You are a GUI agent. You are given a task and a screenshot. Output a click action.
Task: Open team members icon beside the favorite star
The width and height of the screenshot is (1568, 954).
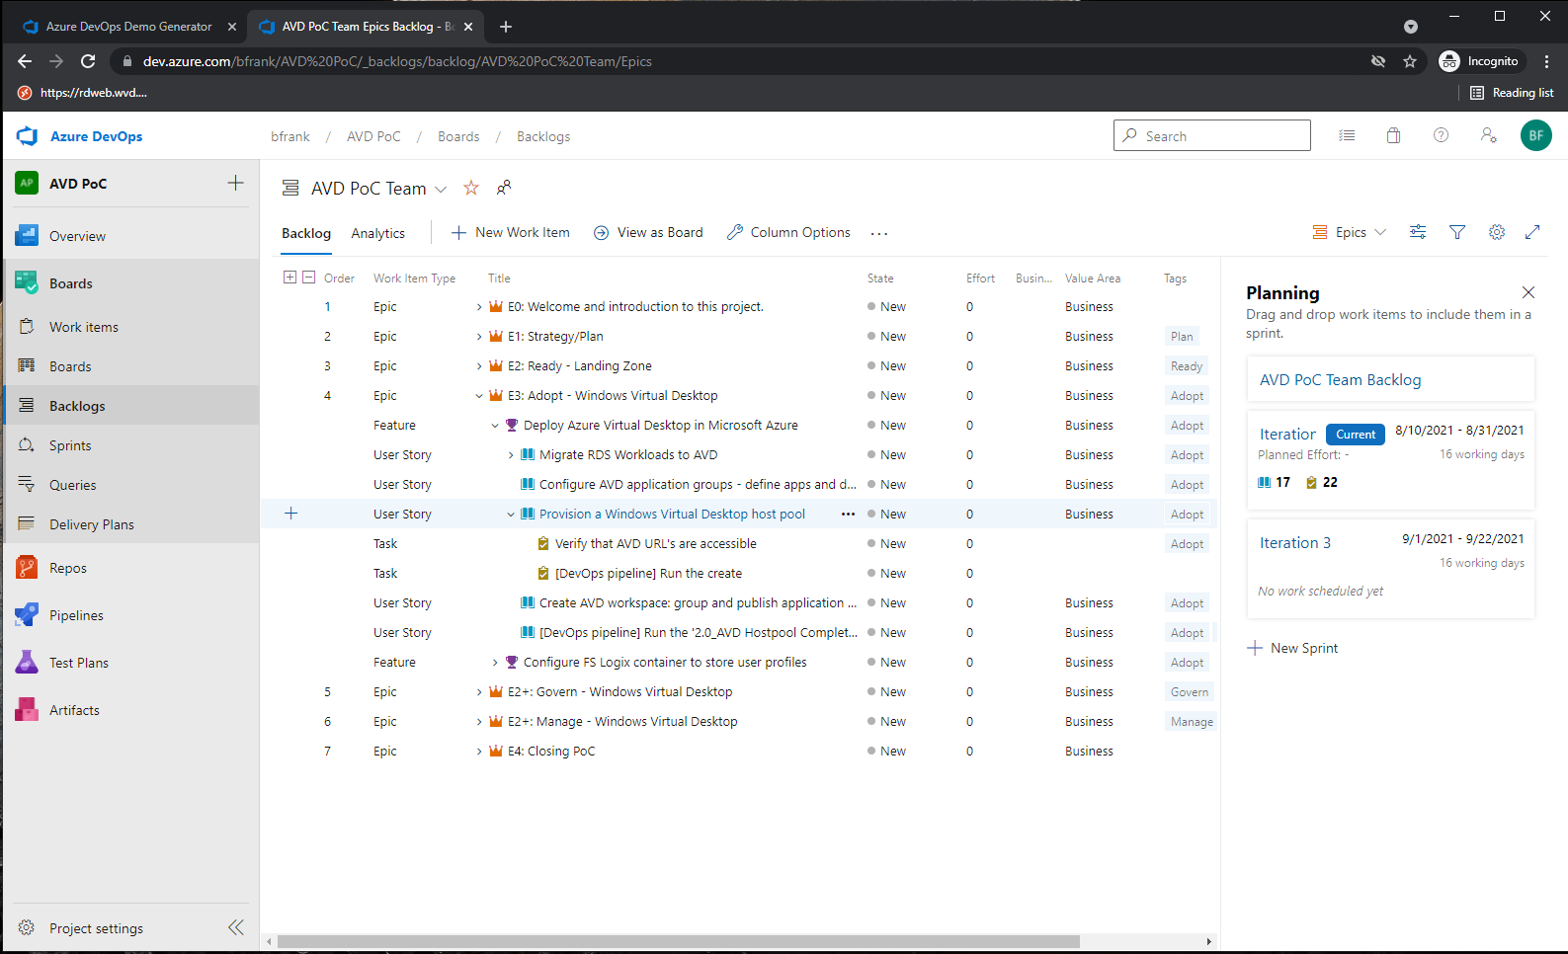point(504,188)
